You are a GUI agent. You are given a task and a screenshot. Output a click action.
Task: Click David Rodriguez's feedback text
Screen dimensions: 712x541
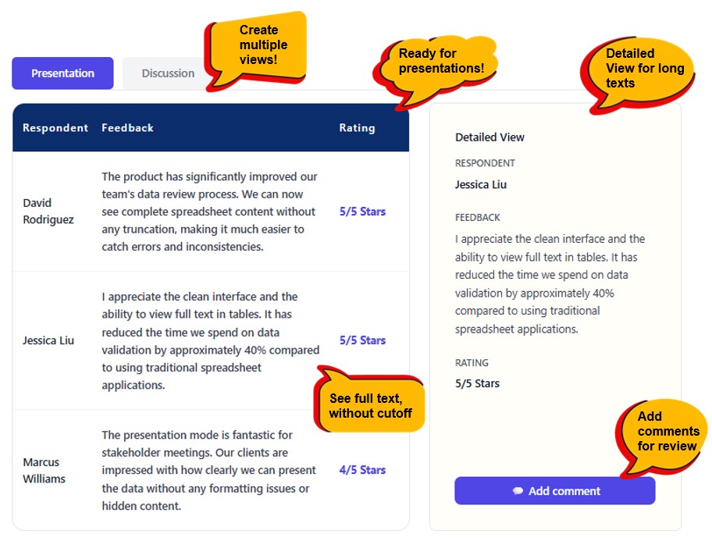pyautogui.click(x=209, y=212)
